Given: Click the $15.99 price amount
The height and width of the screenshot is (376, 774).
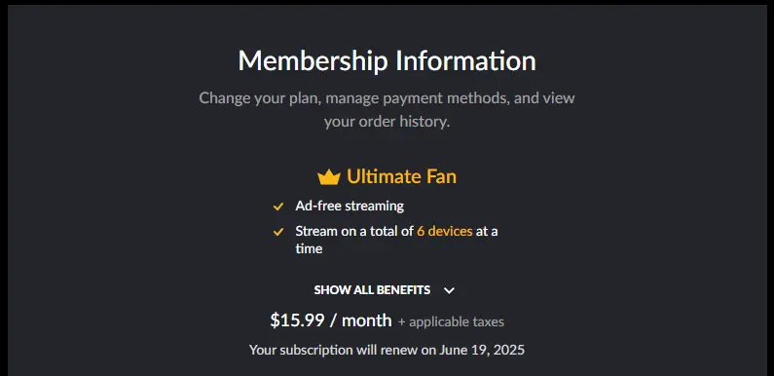Looking at the screenshot, I should click(297, 320).
